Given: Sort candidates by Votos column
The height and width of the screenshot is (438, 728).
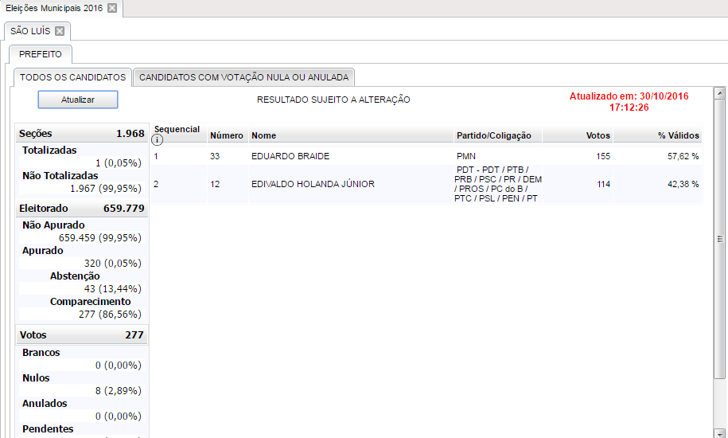Looking at the screenshot, I should coord(598,135).
